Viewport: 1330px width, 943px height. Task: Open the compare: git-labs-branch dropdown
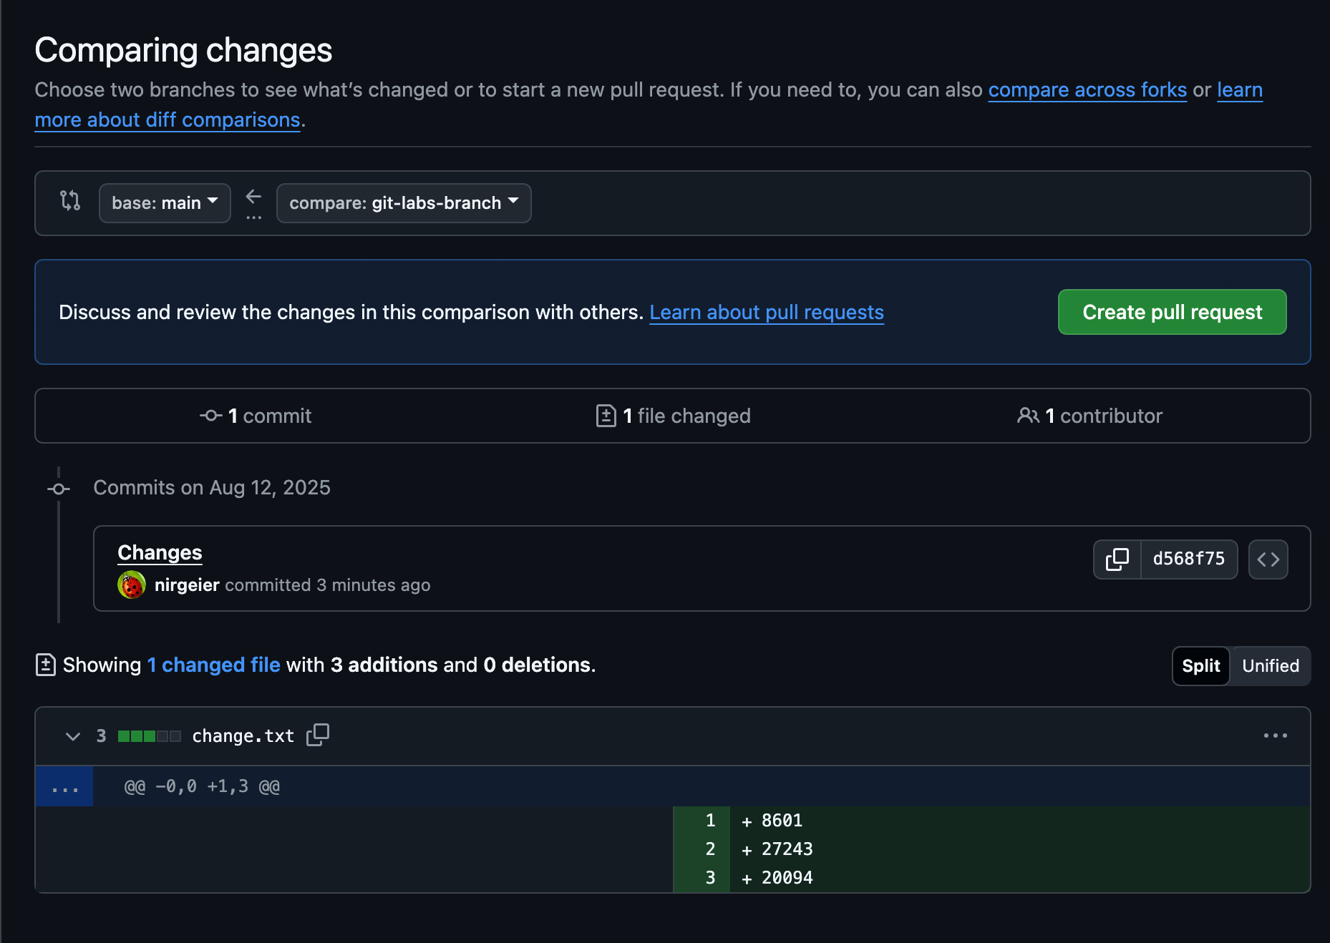click(404, 203)
